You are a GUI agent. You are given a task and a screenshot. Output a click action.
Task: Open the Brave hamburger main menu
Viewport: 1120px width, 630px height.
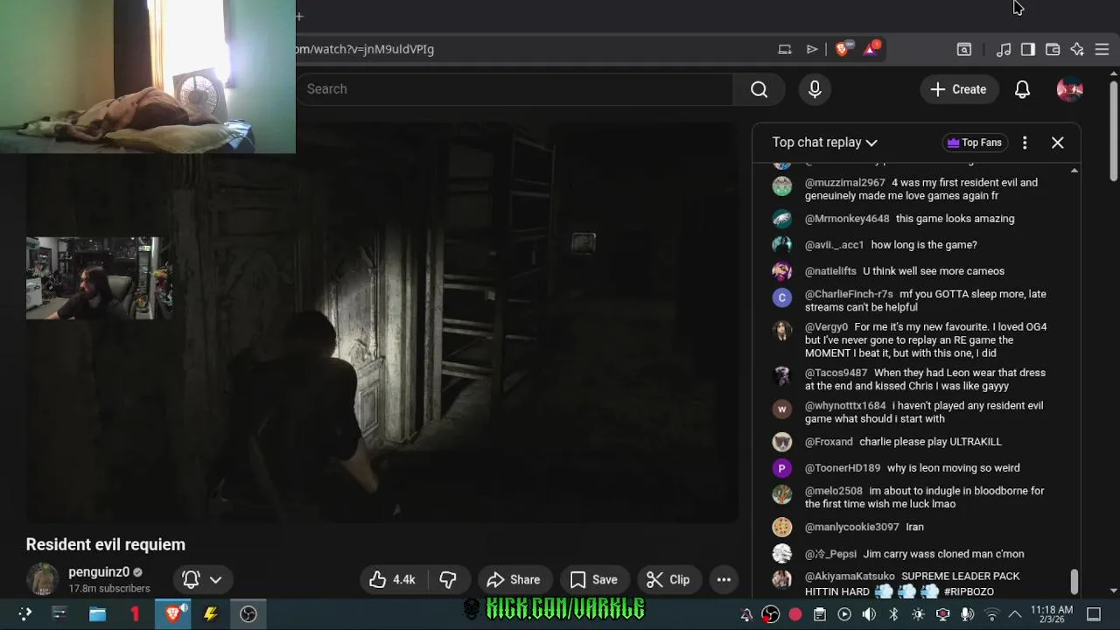[1102, 50]
